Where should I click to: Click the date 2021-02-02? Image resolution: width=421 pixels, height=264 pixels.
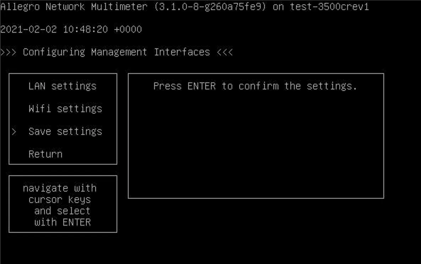tap(28, 29)
